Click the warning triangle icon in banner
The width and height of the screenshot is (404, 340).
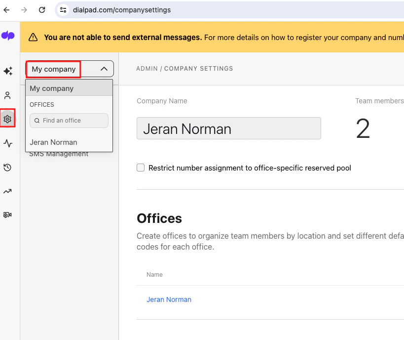pyautogui.click(x=33, y=37)
